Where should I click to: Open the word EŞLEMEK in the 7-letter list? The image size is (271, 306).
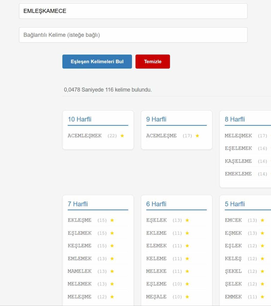point(80,233)
